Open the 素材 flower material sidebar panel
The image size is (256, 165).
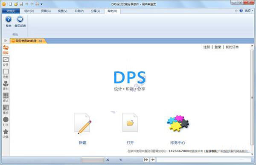6,86
